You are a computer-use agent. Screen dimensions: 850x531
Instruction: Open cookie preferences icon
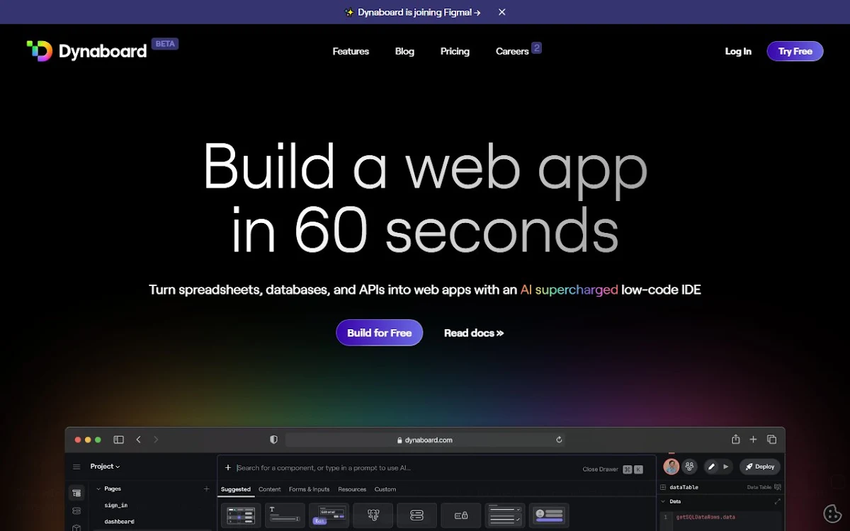(x=833, y=514)
